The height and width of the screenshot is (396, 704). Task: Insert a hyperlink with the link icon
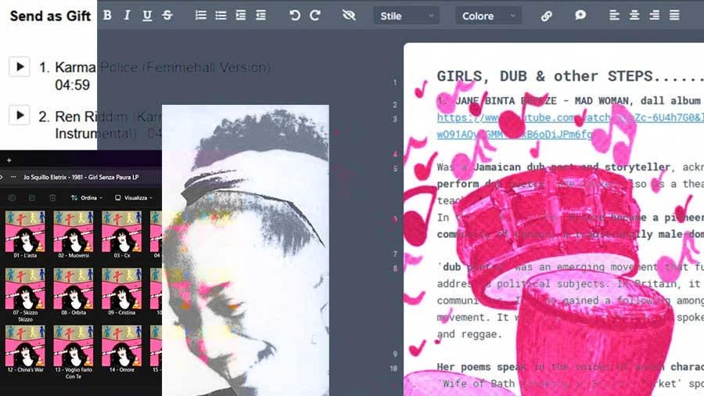coord(547,16)
